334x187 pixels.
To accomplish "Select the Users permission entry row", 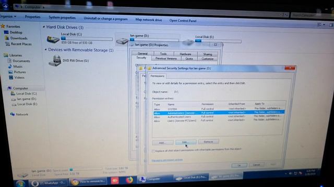I will (x=218, y=120).
